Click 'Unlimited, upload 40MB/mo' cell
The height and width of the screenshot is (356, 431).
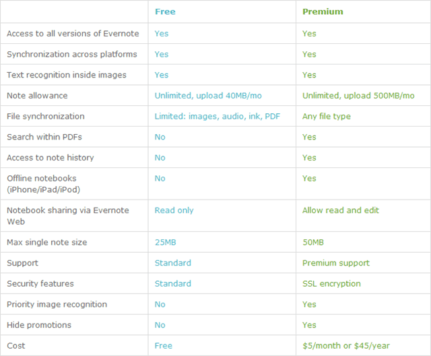tap(208, 96)
